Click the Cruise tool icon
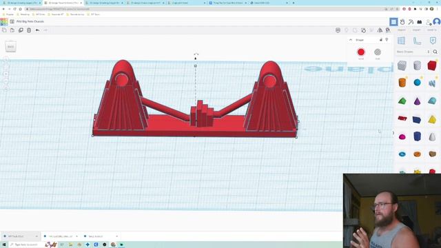This screenshot has width=441, height=248. click(x=388, y=30)
